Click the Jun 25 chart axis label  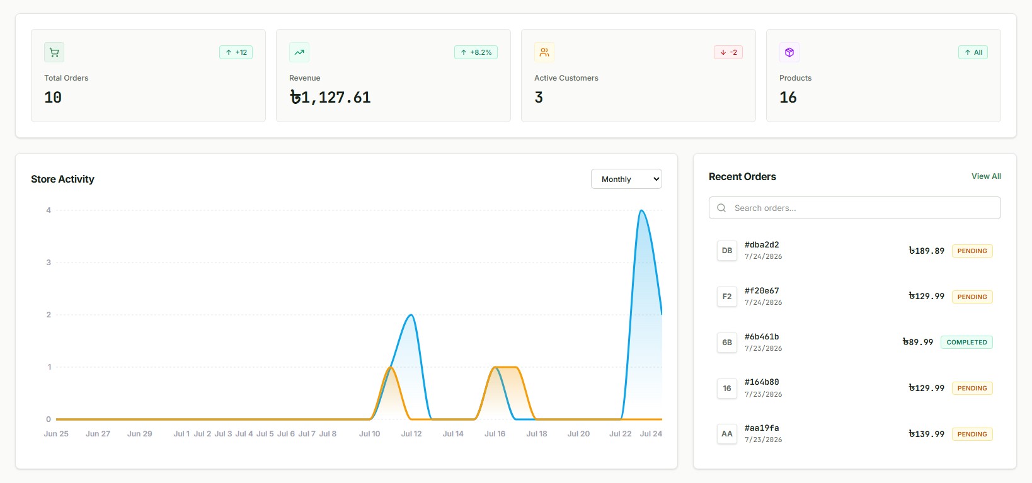tap(56, 434)
